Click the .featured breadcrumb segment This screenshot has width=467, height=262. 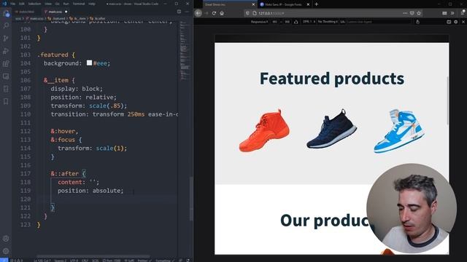tap(57, 18)
